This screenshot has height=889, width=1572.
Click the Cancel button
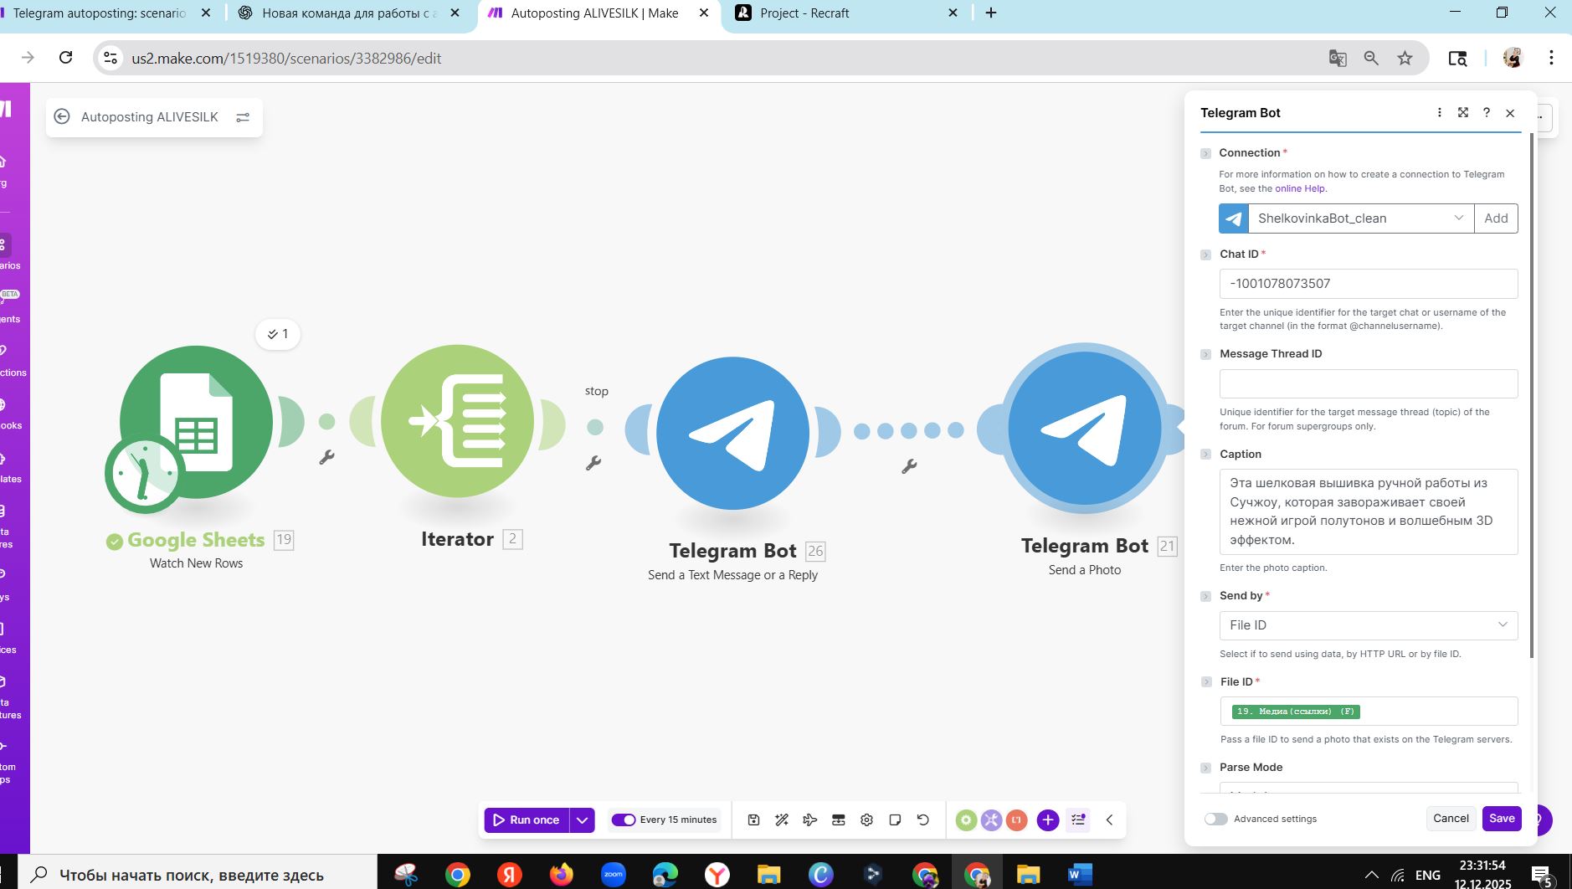(x=1451, y=819)
